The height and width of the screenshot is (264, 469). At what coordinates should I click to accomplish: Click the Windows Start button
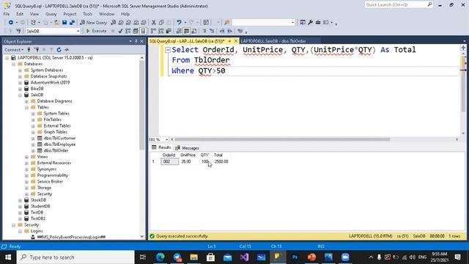tap(8, 257)
